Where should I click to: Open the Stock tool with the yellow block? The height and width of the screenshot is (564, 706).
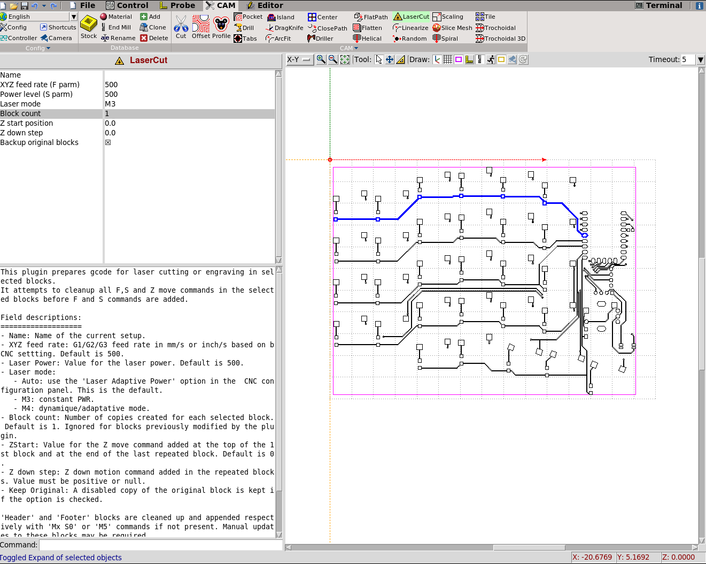(x=89, y=27)
